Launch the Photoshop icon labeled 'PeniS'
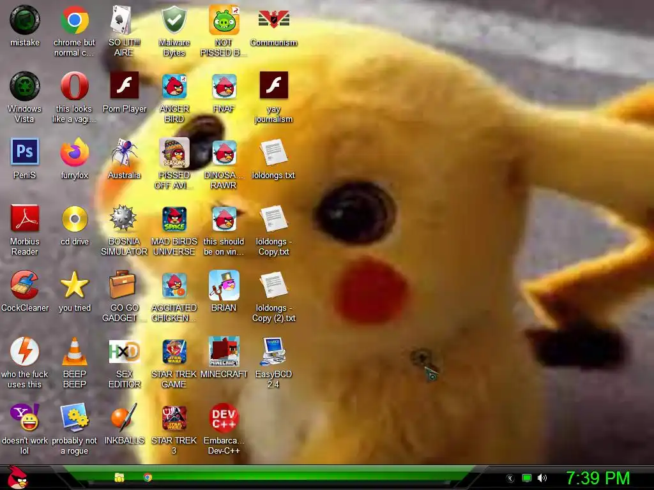 pyautogui.click(x=25, y=152)
